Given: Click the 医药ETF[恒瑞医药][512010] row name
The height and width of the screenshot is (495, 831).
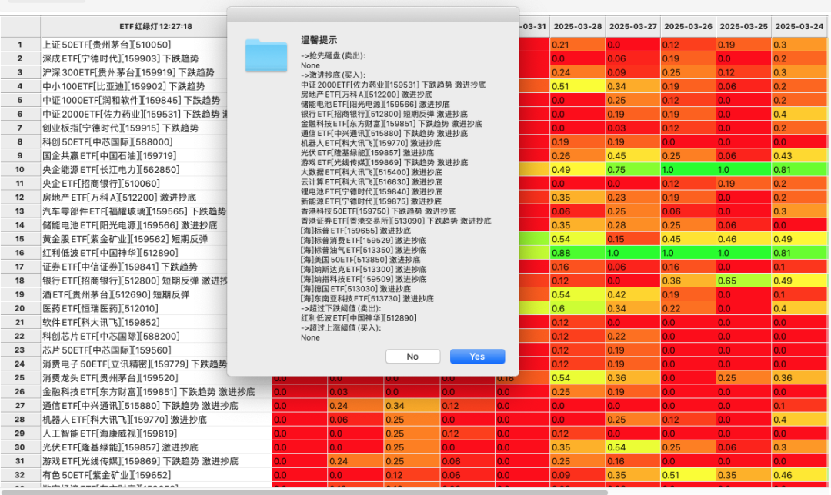Looking at the screenshot, I should tap(100, 309).
